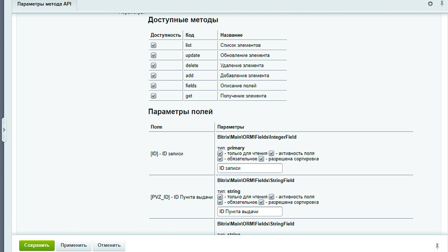Toggle availability checkbox for the list method

pos(153,45)
